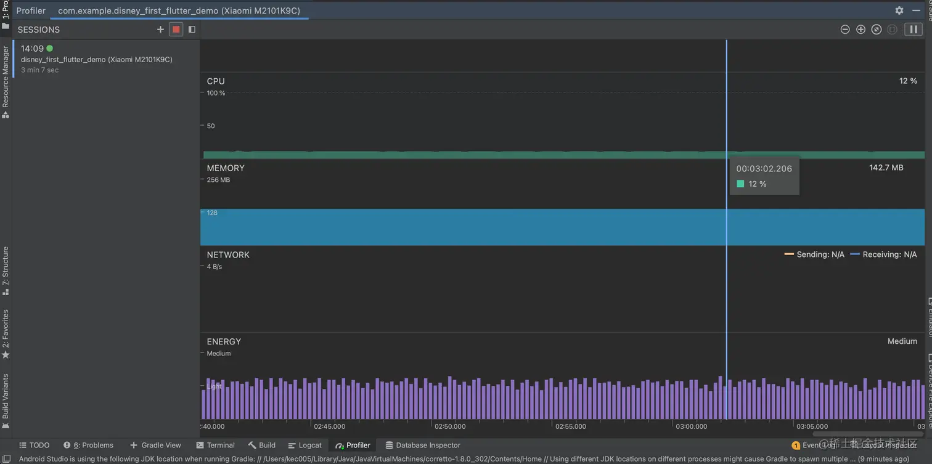
Task: Open Profiler settings gear
Action: pyautogui.click(x=899, y=10)
